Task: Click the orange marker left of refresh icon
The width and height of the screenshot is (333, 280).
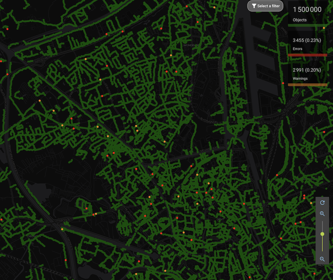Action: pos(311,203)
